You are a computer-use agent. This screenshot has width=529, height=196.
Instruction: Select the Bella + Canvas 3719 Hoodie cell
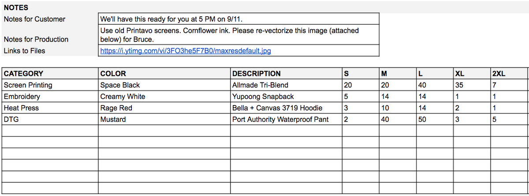[277, 108]
